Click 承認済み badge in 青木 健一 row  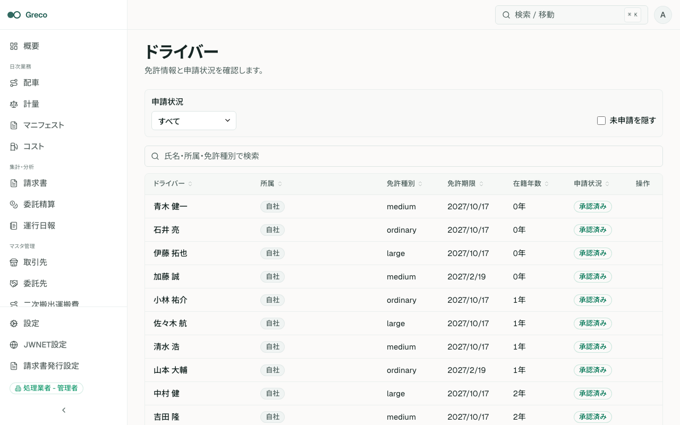[592, 207]
